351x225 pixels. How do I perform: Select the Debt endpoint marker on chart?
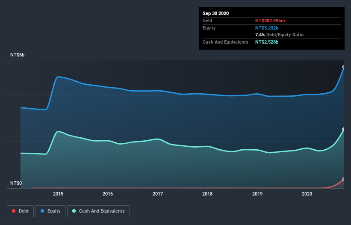click(344, 179)
